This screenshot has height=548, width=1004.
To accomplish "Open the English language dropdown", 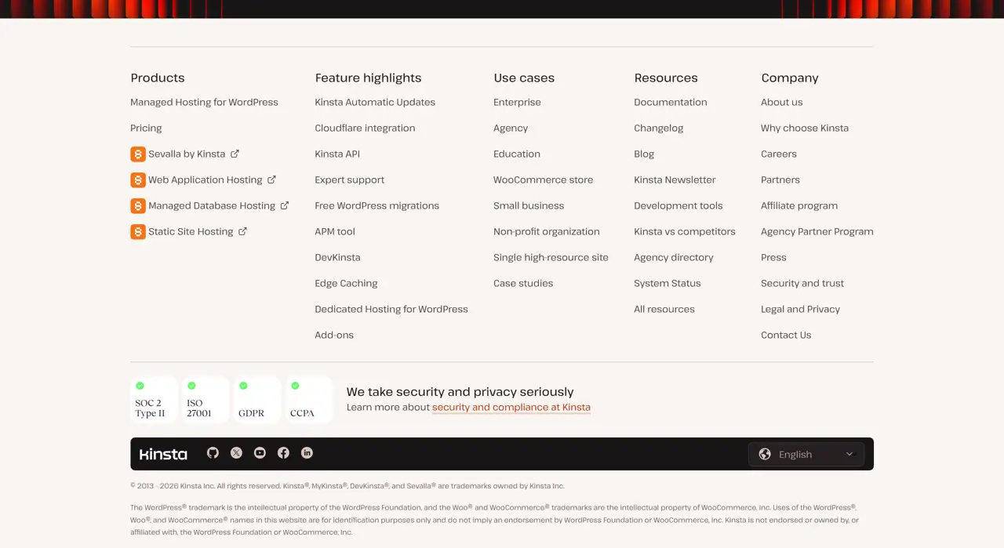I will (806, 455).
